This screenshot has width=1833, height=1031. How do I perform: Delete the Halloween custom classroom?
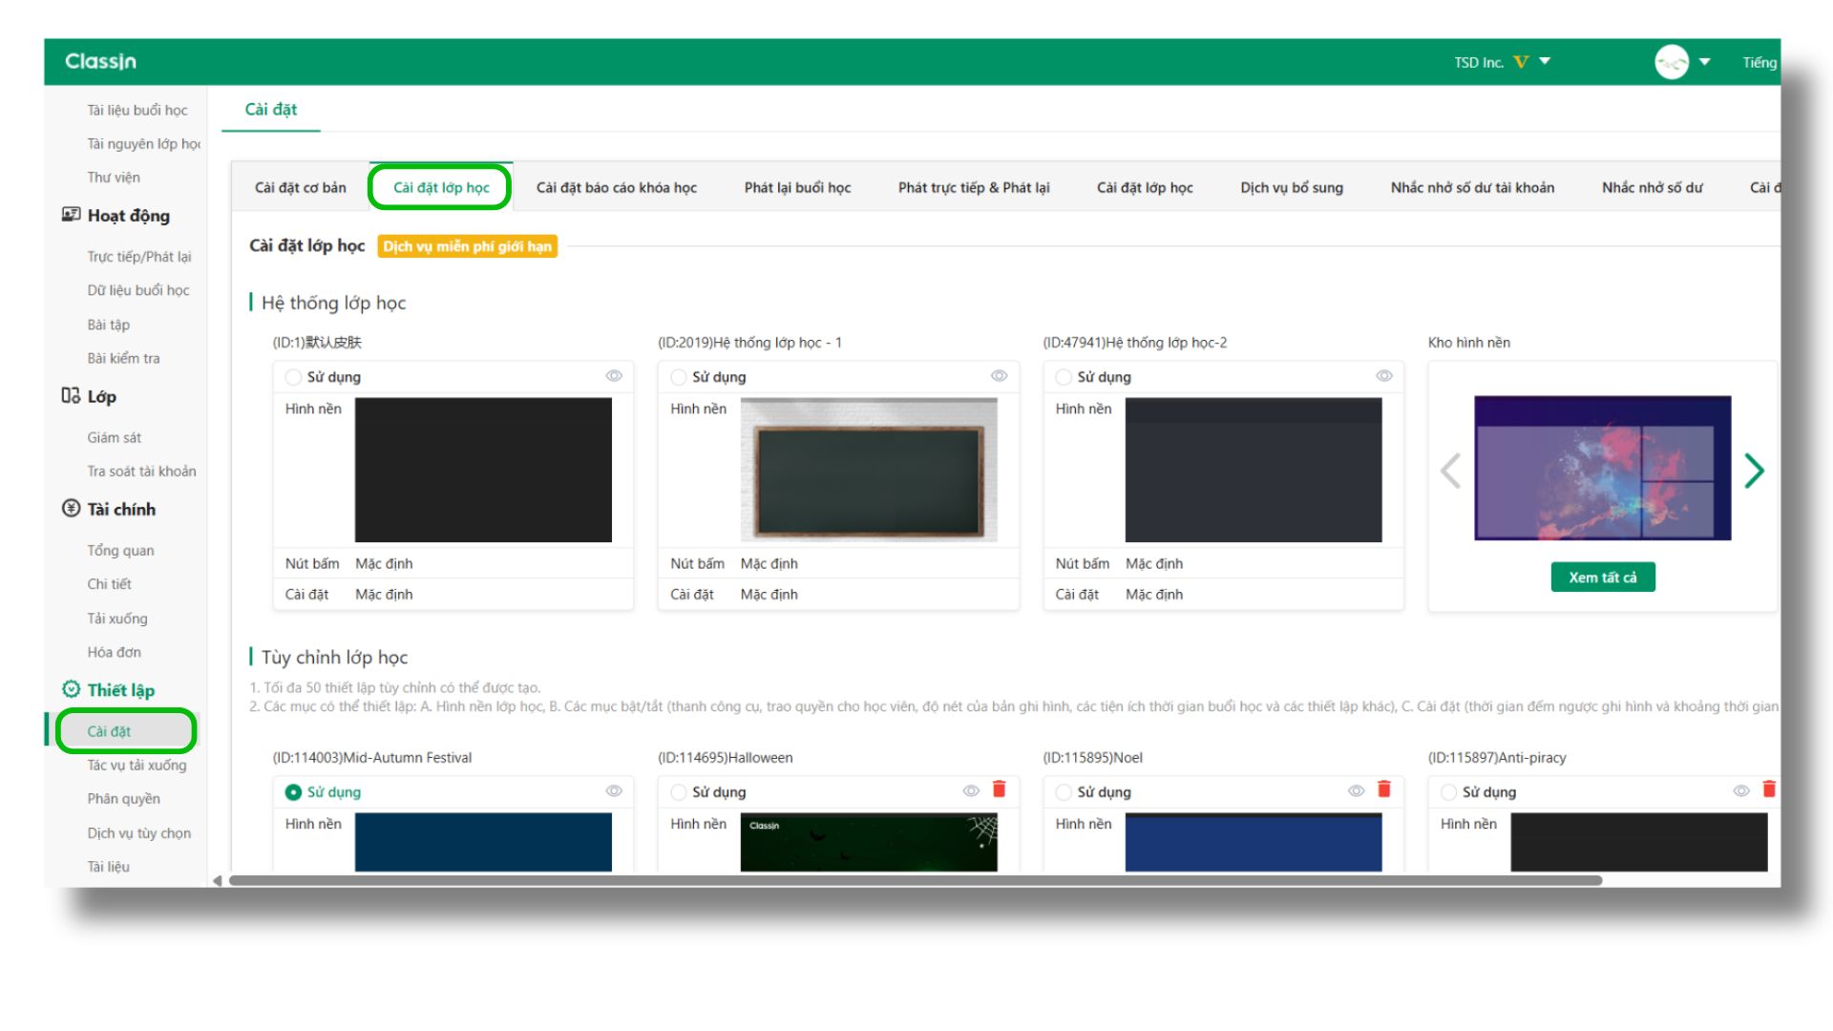(x=999, y=789)
